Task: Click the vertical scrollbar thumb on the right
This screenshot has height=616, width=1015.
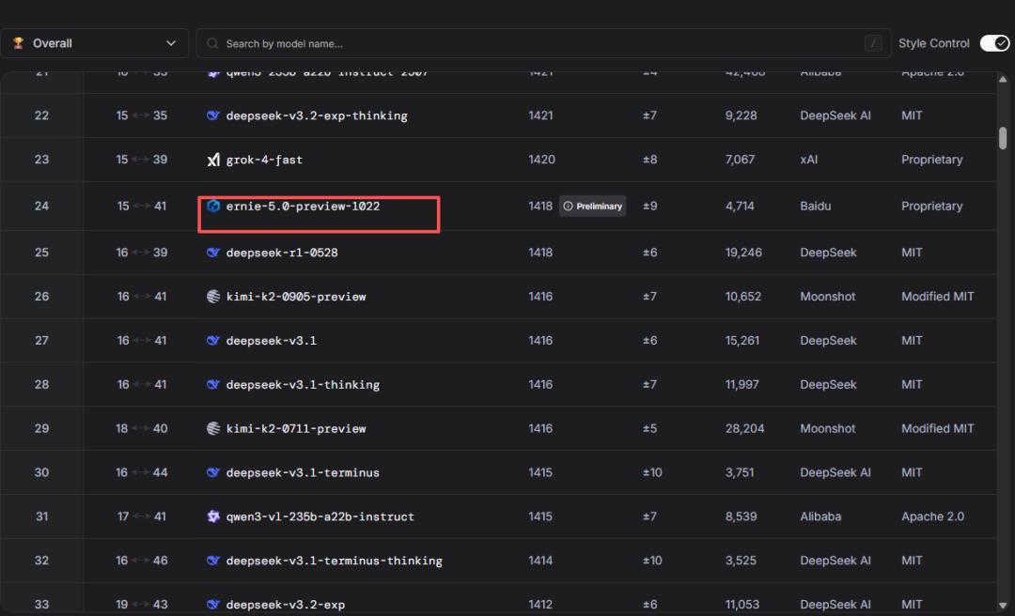Action: pos(1003,138)
